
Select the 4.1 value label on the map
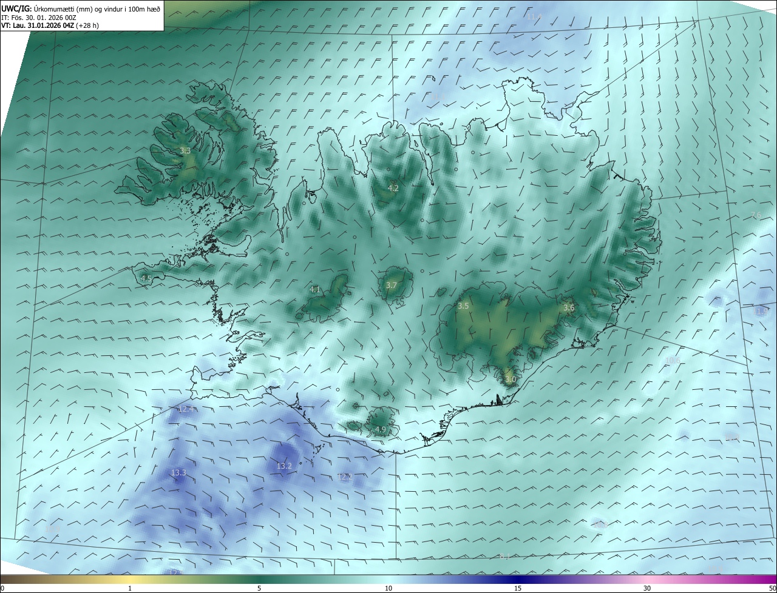coord(314,290)
